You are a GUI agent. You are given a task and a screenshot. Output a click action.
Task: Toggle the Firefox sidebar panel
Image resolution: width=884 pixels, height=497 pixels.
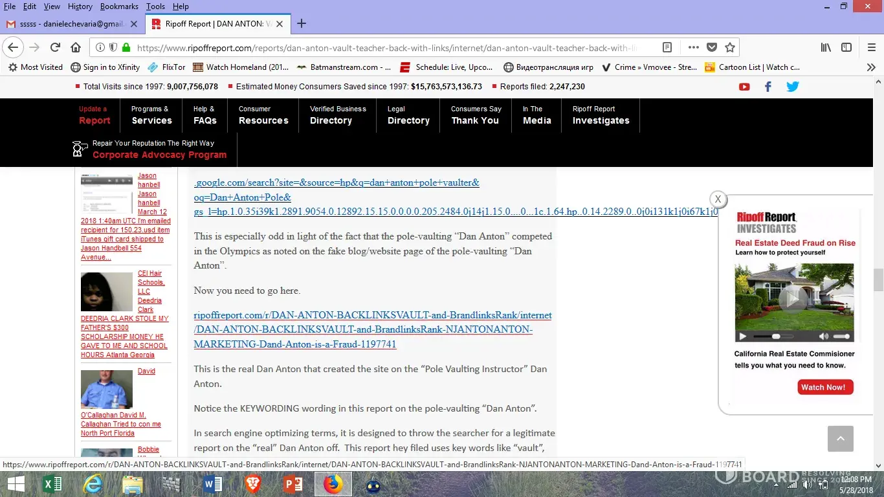(x=846, y=47)
